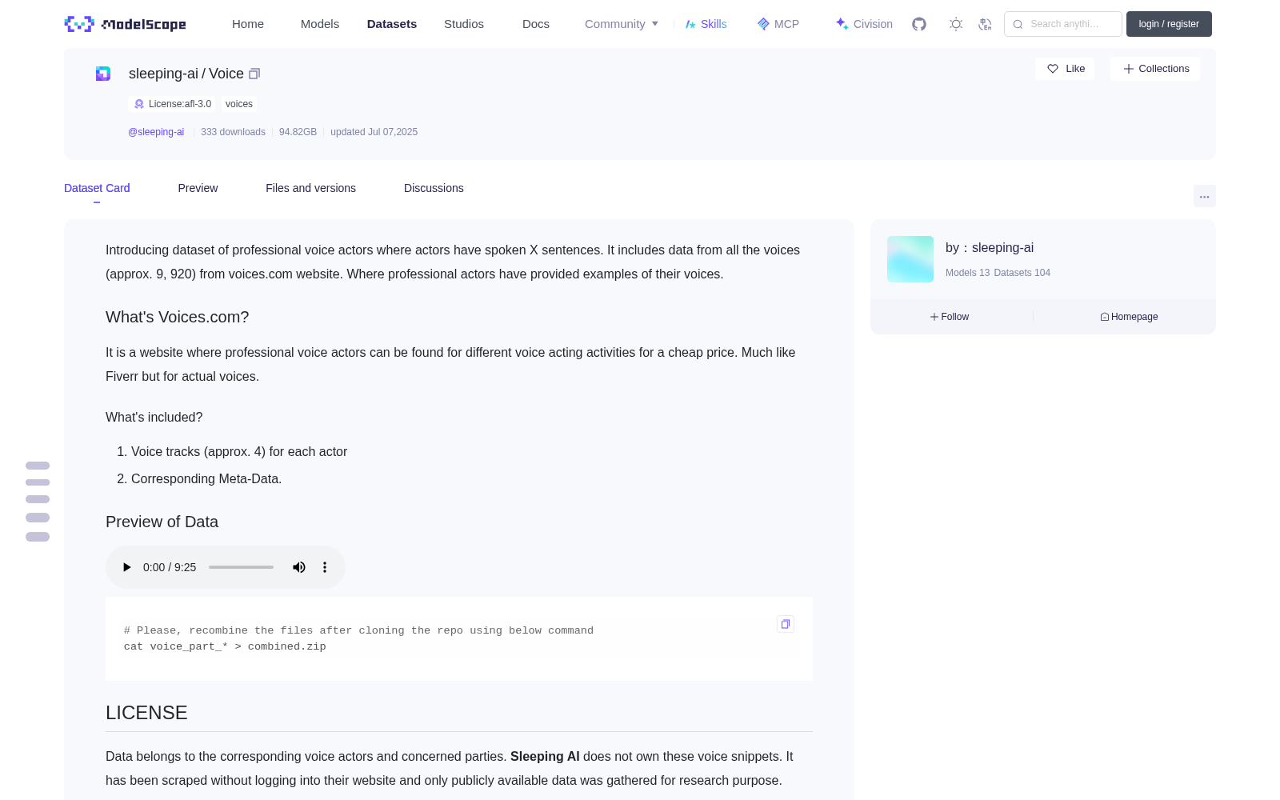Click the login / register button
Viewport: 1280px width, 800px height.
coord(1169,24)
